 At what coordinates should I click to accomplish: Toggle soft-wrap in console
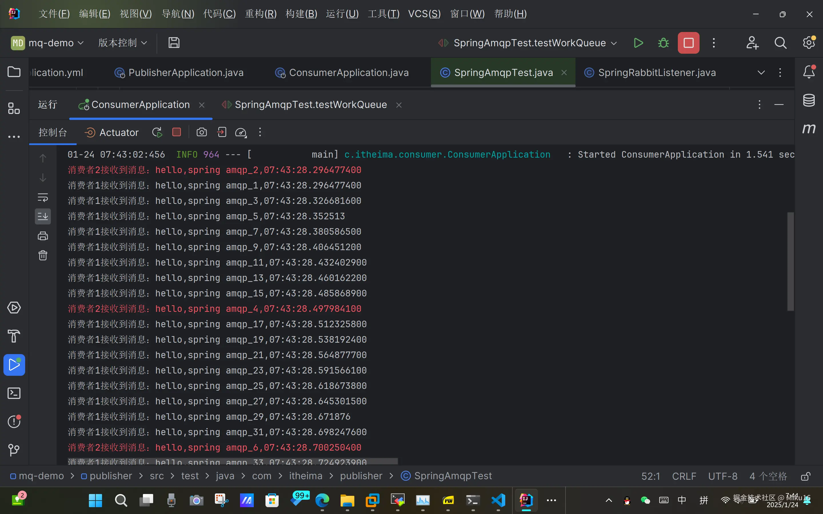pos(43,197)
